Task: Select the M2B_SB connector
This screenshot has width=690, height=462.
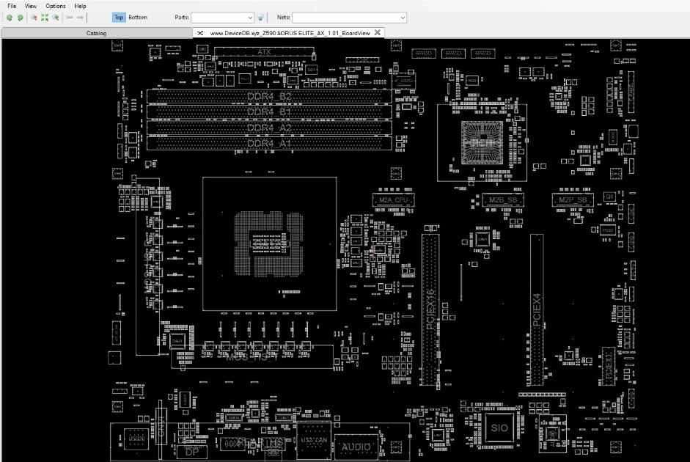Action: click(503, 200)
